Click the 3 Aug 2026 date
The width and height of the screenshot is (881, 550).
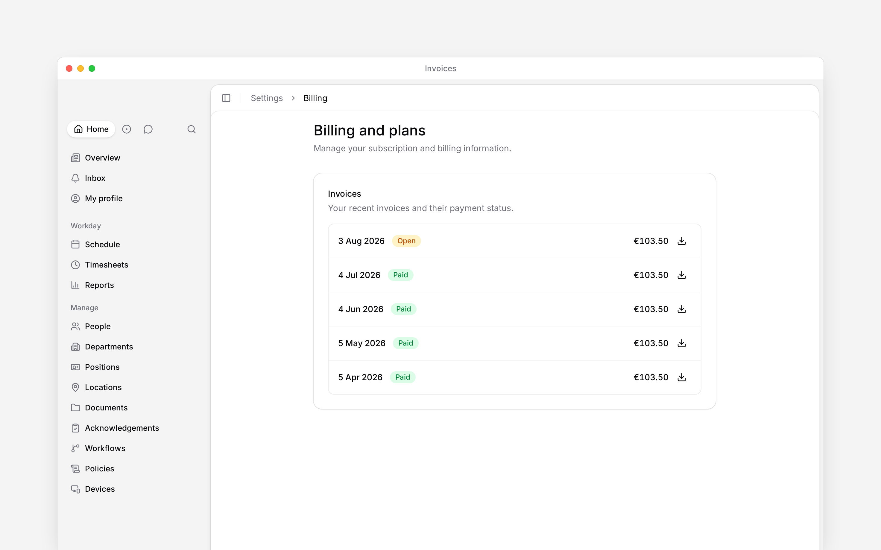(361, 241)
